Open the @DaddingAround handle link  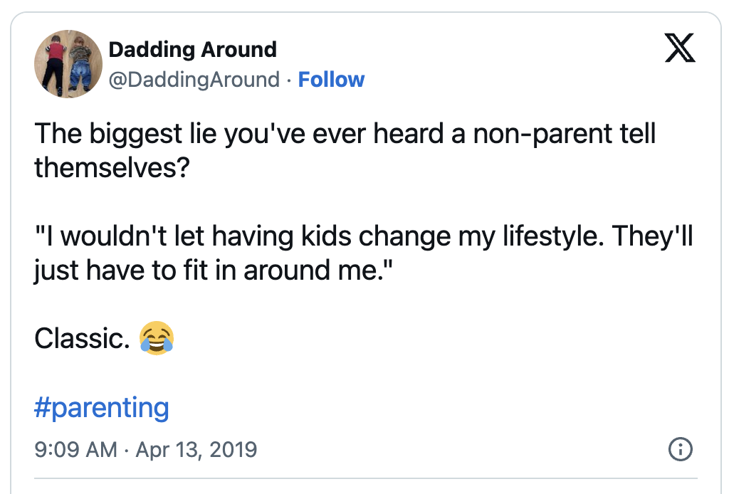pos(194,79)
